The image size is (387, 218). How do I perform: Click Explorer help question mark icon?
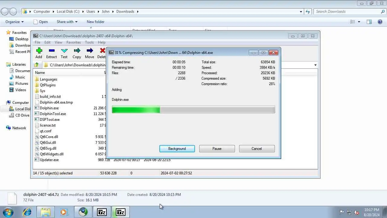380,22
